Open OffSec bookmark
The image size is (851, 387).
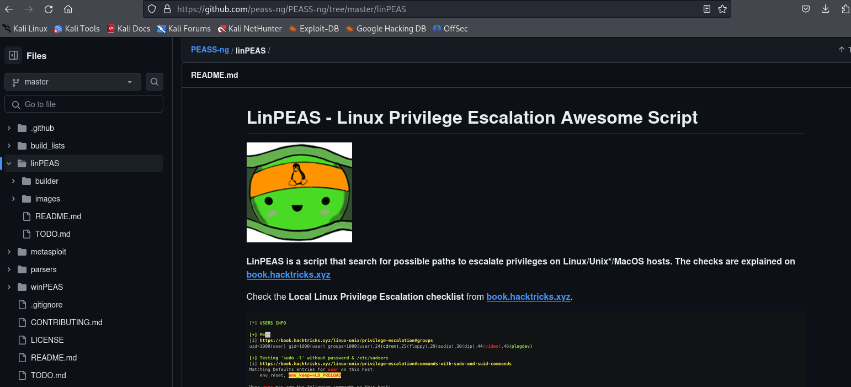(x=450, y=29)
